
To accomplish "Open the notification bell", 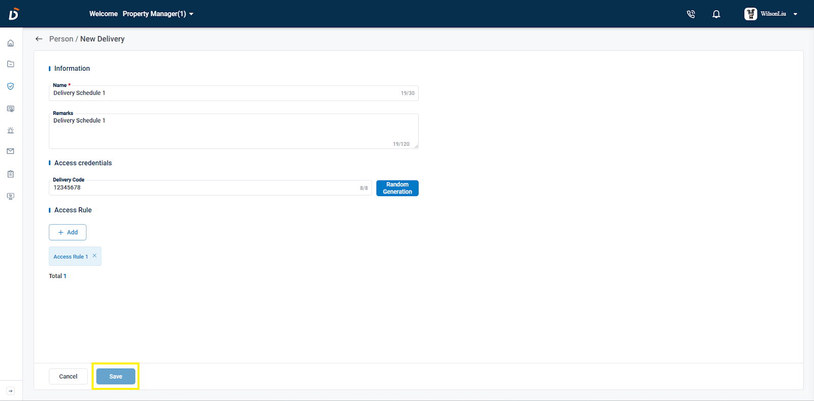I will (716, 14).
